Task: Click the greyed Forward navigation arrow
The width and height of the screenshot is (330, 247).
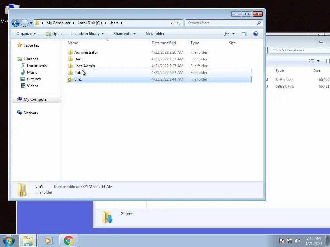Action: (x=24, y=23)
